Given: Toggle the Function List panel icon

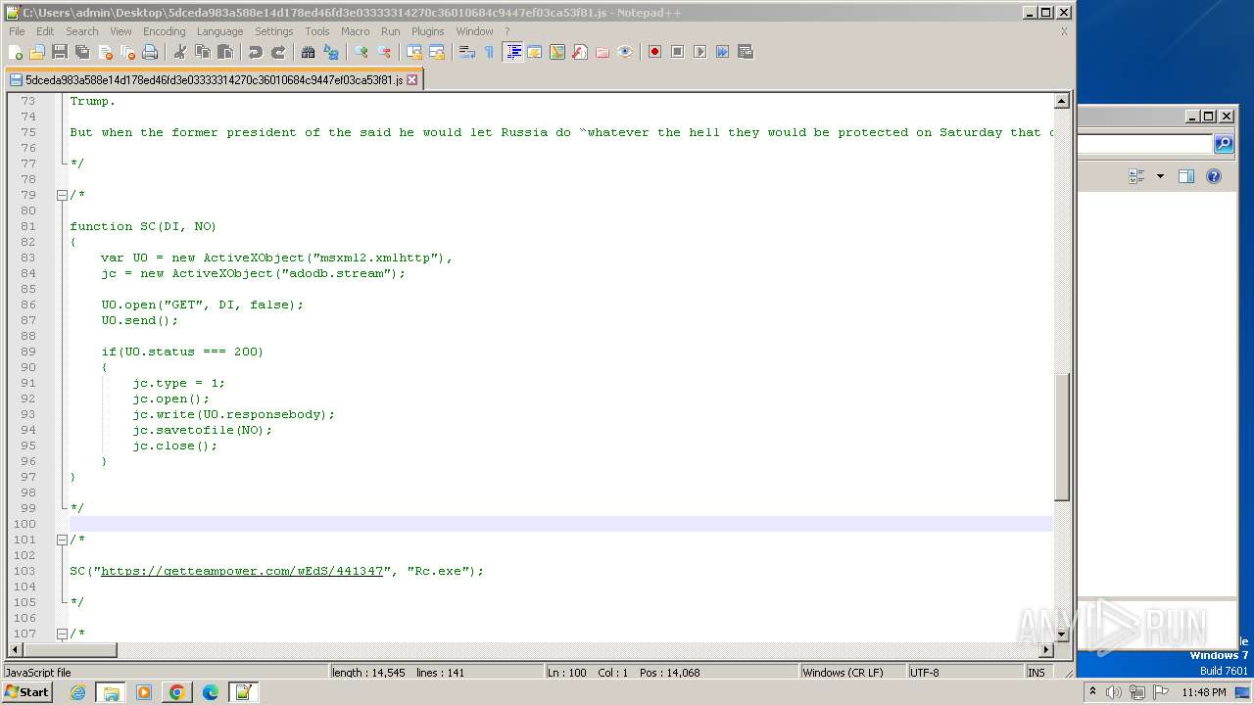Looking at the screenshot, I should click(x=580, y=52).
